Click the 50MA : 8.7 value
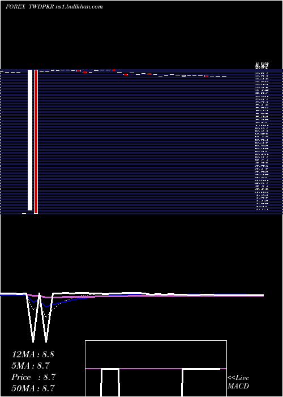The height and width of the screenshot is (397, 283). point(33,388)
